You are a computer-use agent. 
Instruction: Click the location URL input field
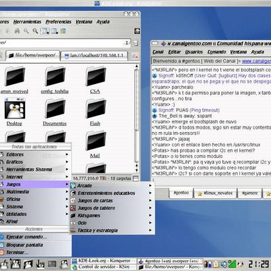click(x=62, y=43)
